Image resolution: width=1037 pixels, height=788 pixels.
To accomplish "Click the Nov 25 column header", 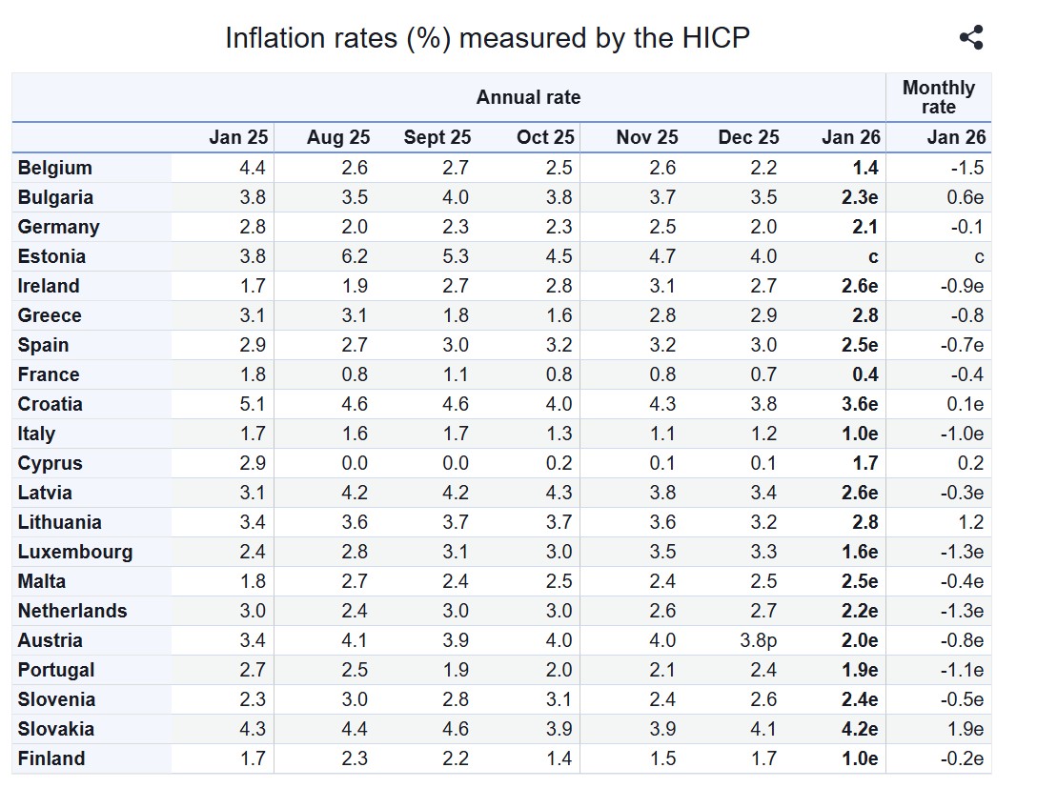I will 647,137.
